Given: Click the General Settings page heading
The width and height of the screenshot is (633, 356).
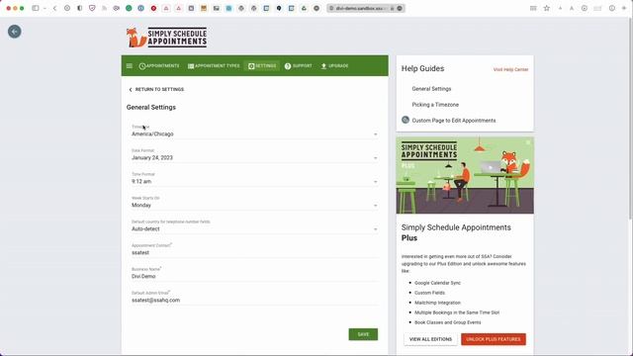Looking at the screenshot, I should click(151, 108).
